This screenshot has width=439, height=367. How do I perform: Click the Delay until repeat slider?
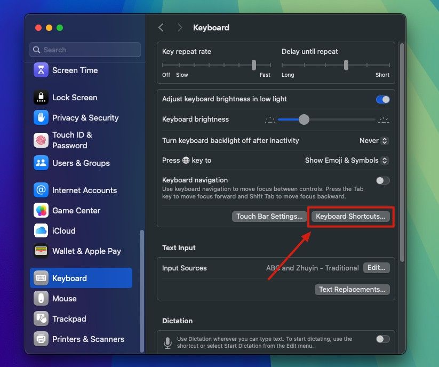[336, 65]
